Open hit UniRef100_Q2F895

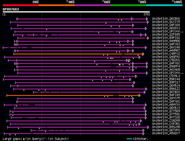click(x=166, y=35)
